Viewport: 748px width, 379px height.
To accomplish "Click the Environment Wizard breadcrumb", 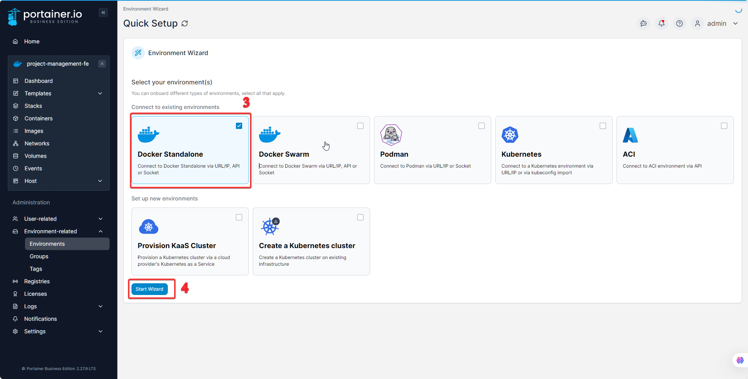I will (x=146, y=9).
